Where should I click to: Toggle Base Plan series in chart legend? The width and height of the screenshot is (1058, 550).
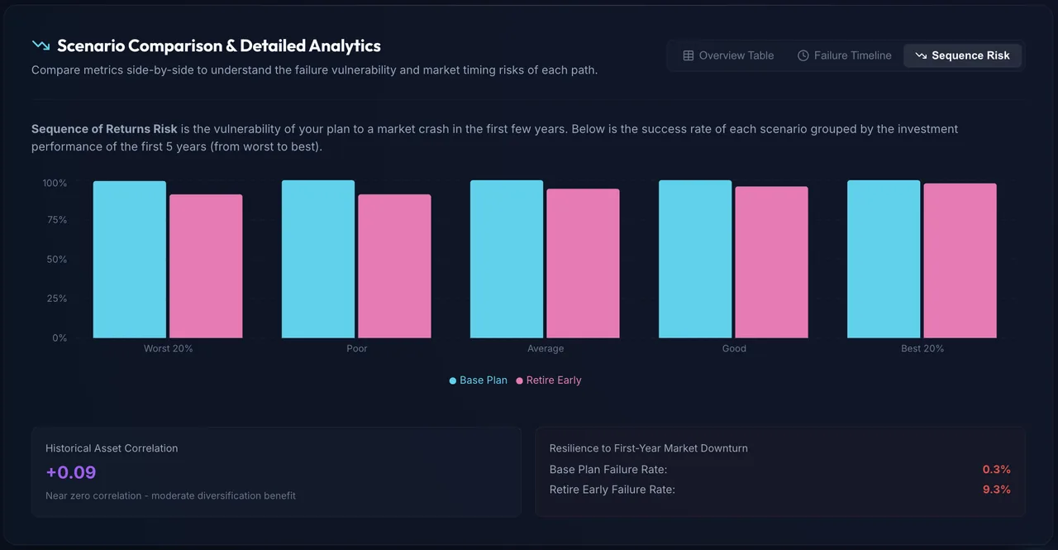click(x=479, y=380)
